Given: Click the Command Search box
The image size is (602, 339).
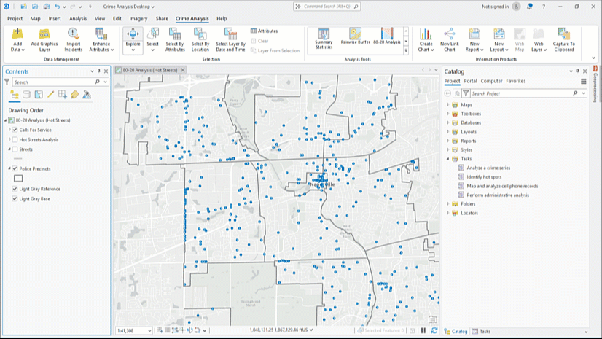Looking at the screenshot, I should click(327, 7).
